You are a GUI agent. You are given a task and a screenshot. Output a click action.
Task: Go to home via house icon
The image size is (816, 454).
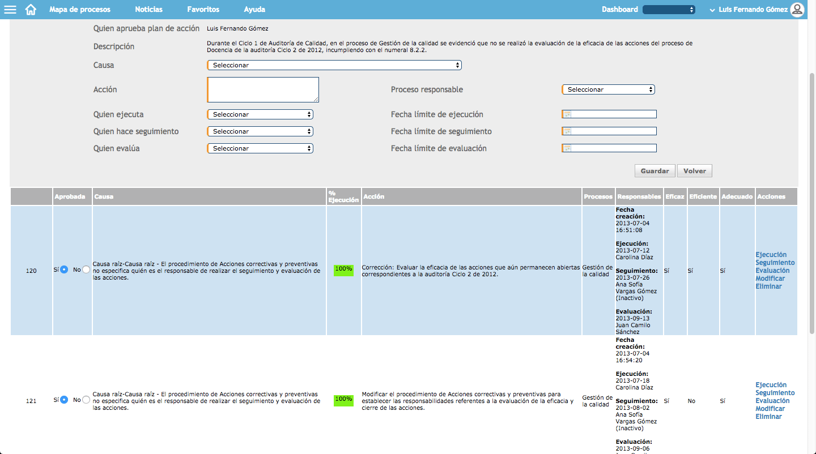pos(31,10)
